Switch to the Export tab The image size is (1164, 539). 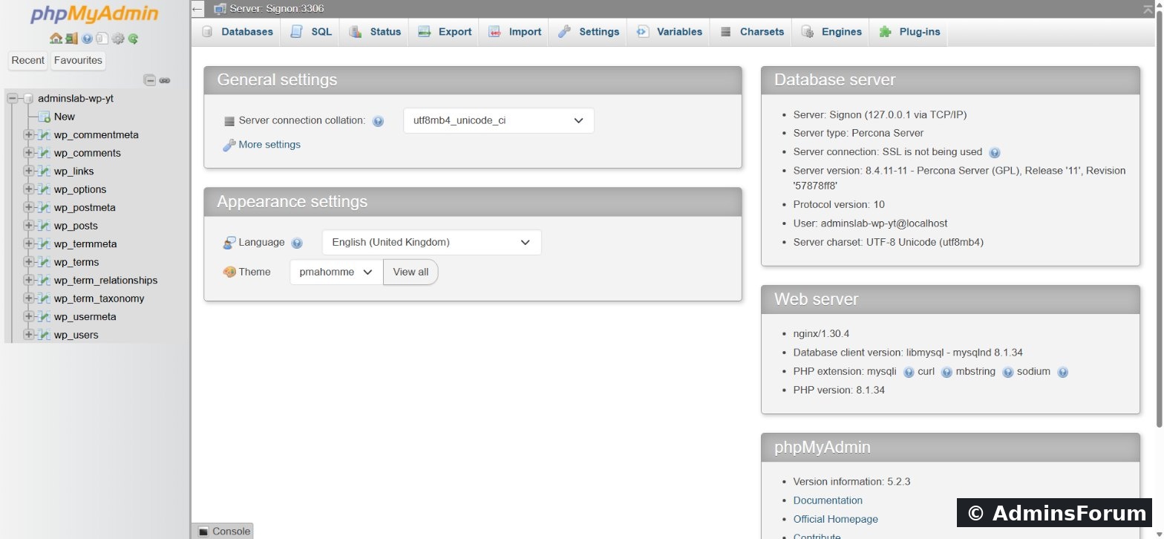[445, 32]
